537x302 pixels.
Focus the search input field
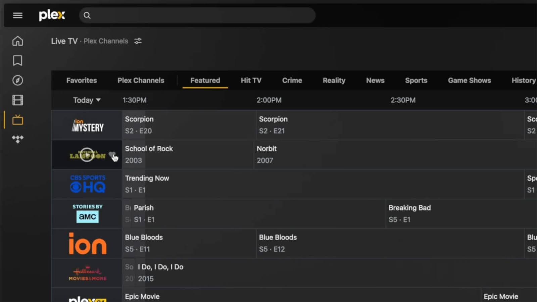point(197,15)
